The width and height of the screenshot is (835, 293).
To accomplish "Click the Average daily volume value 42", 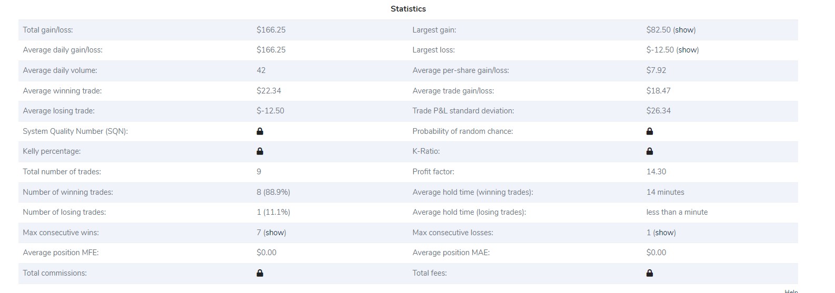I will point(261,70).
